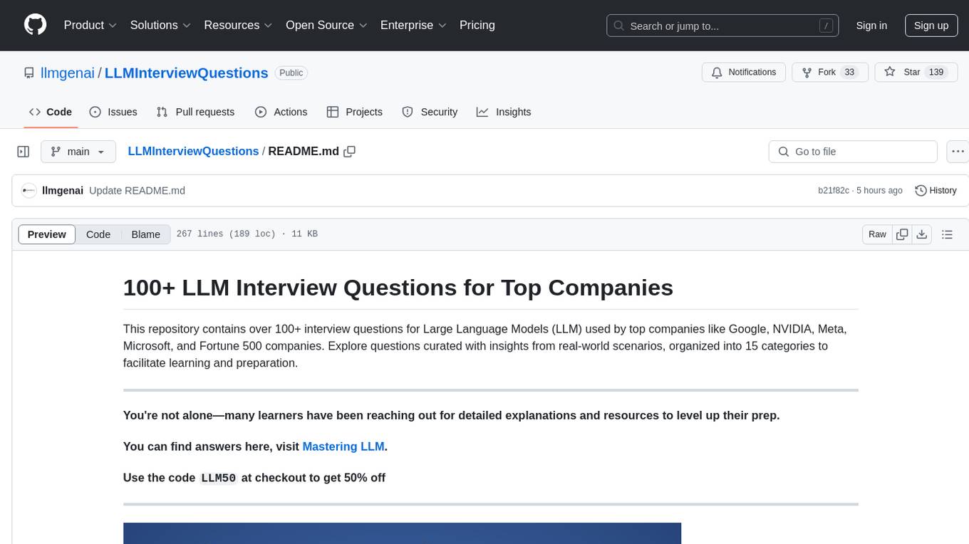Screen dimensions: 969x544
Task: Click the Sign in link
Action: [871, 26]
